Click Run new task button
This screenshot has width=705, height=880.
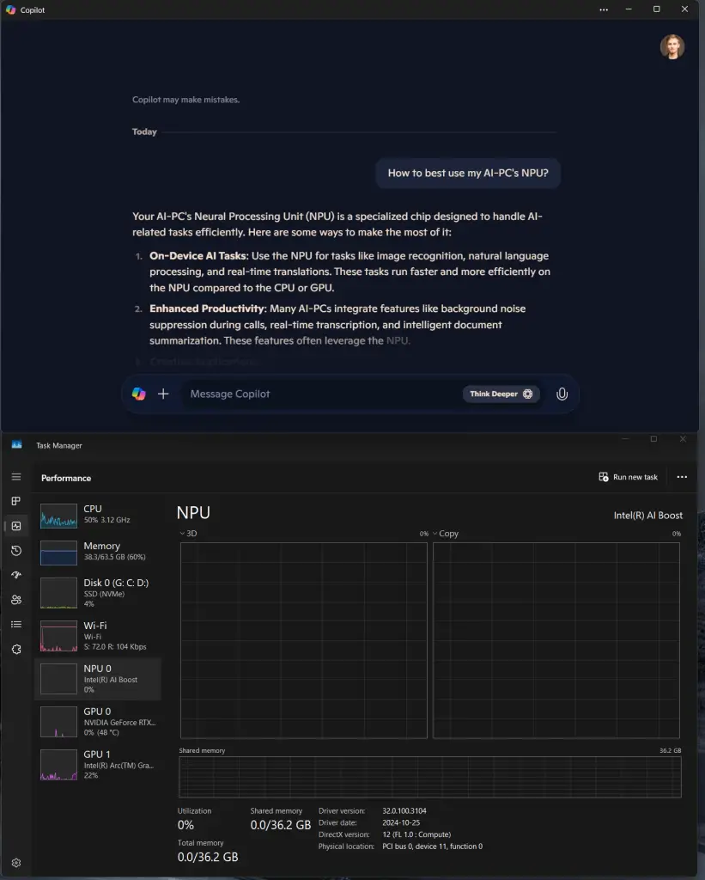click(629, 477)
